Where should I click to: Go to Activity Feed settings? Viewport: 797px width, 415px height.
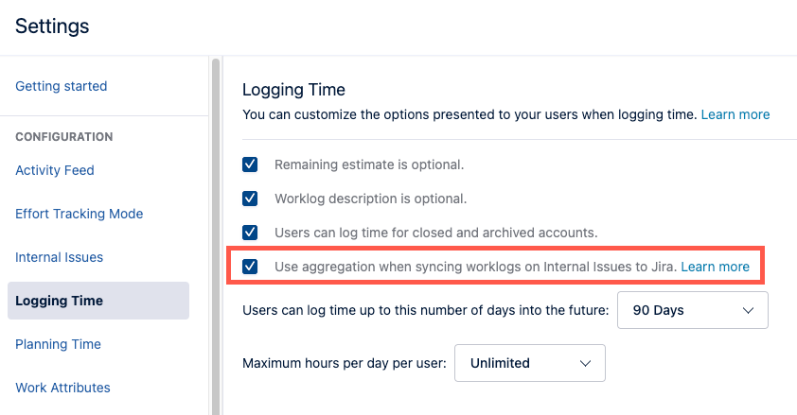[x=55, y=170]
